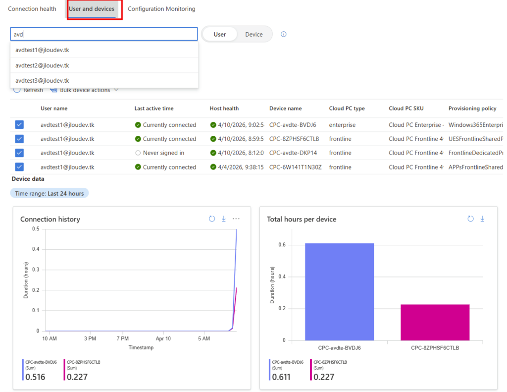The image size is (507, 392).
Task: Choose avdtest3@jloudev.tk from the suggestion list
Action: point(42,80)
